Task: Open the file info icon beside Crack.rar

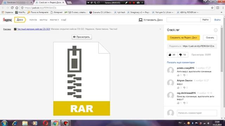Action: coord(216,30)
